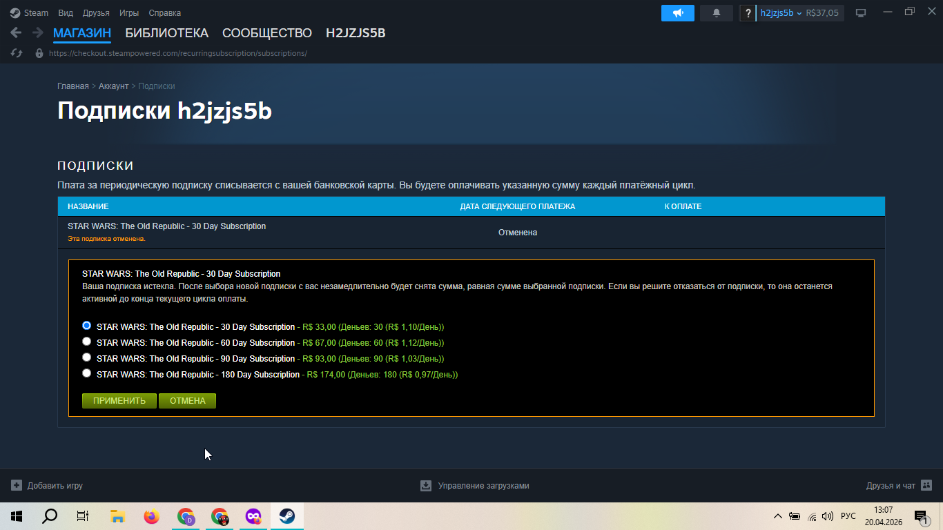Click the Отменена status text
Screen dimensions: 943x530
click(518, 233)
